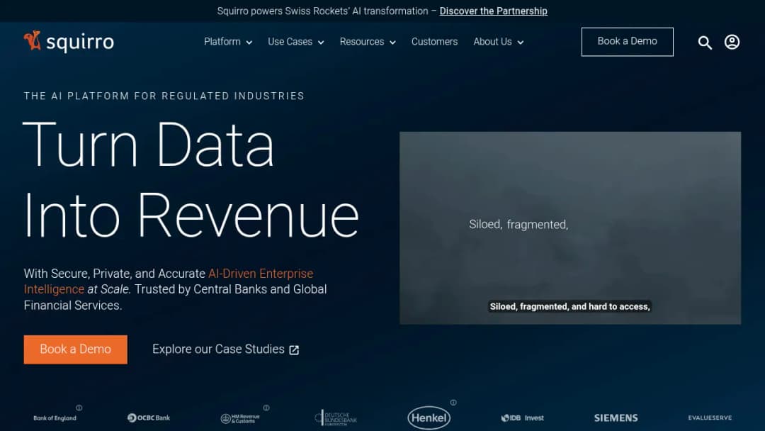Open the user account icon
The width and height of the screenshot is (765, 431).
(732, 42)
